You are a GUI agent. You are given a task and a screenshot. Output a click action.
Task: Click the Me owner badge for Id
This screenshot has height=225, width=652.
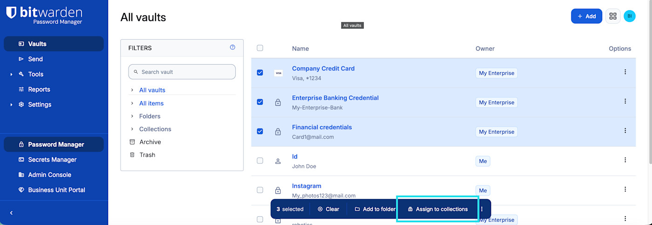[483, 161]
